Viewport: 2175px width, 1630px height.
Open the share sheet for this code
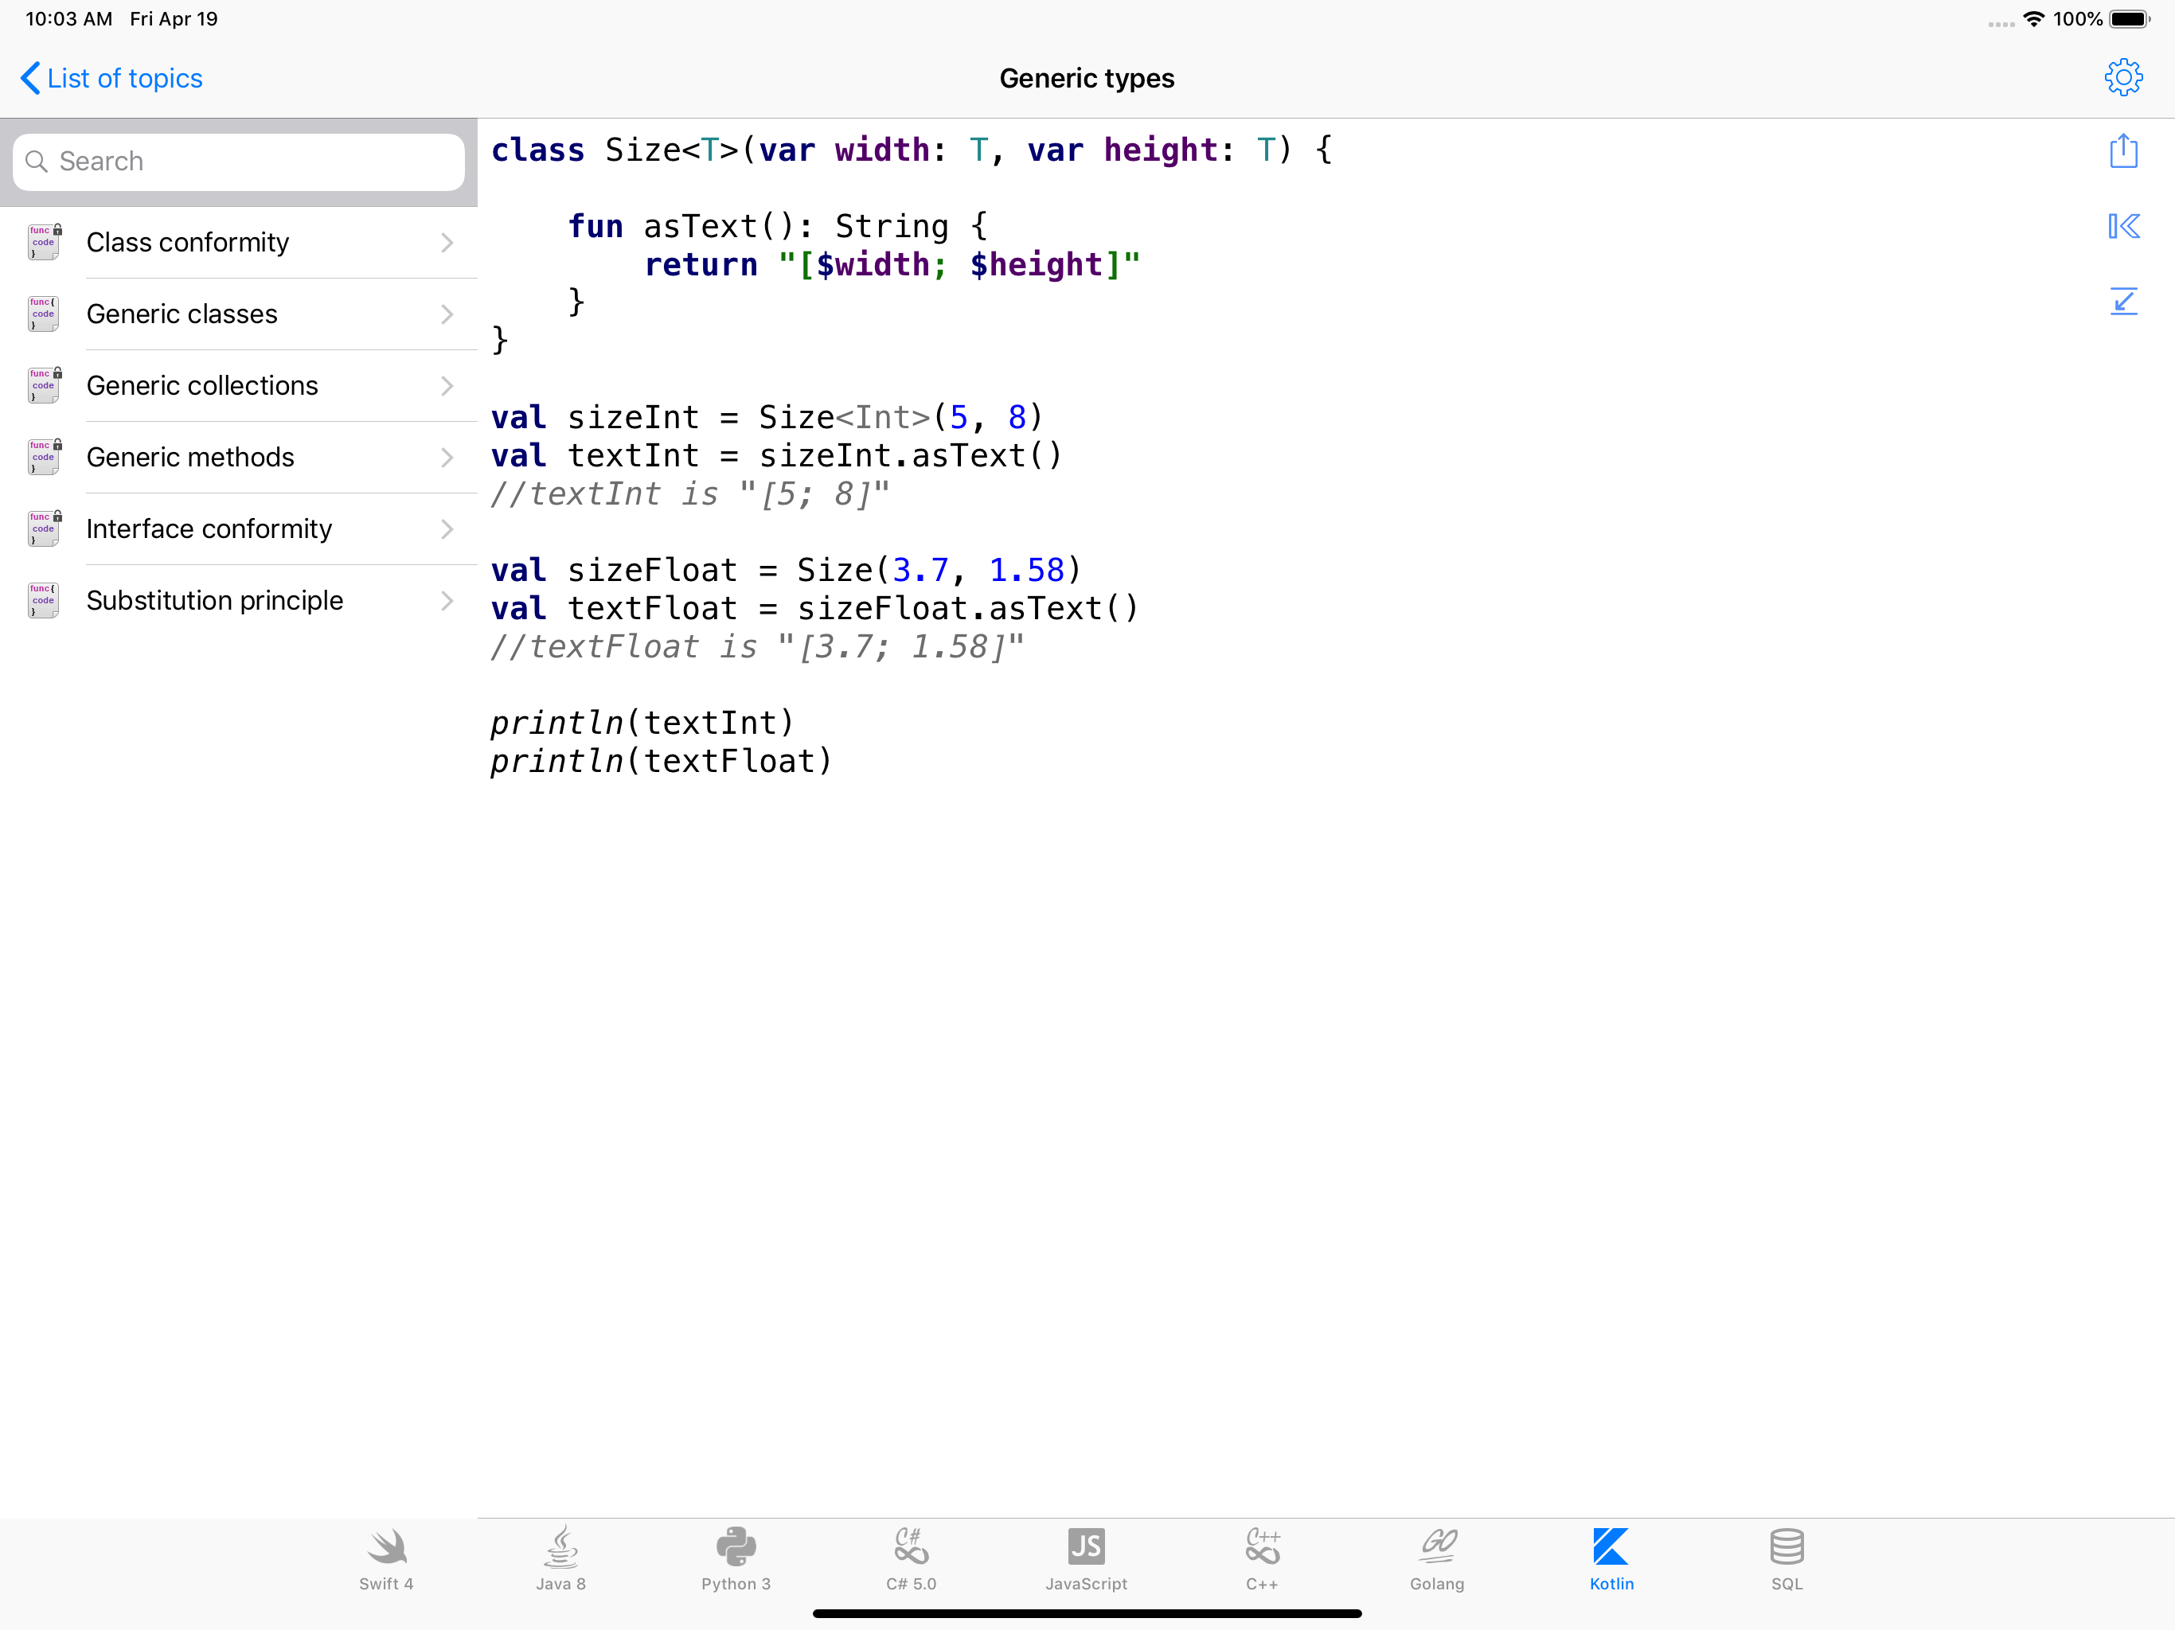pos(2123,151)
